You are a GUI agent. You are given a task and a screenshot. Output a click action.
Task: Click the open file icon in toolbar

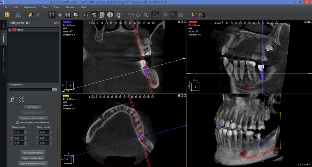click(8, 15)
